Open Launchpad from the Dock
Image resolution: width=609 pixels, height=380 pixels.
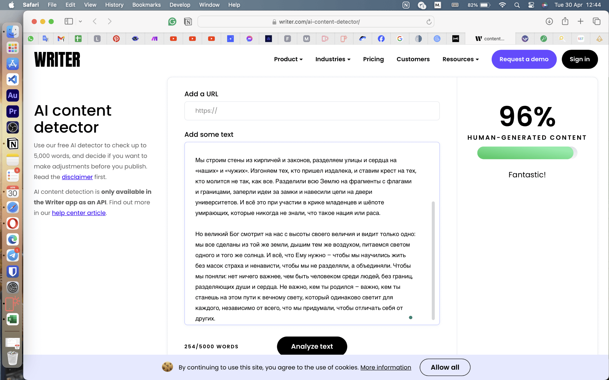[x=13, y=48]
